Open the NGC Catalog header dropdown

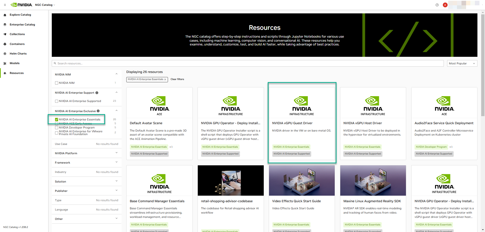pos(45,5)
